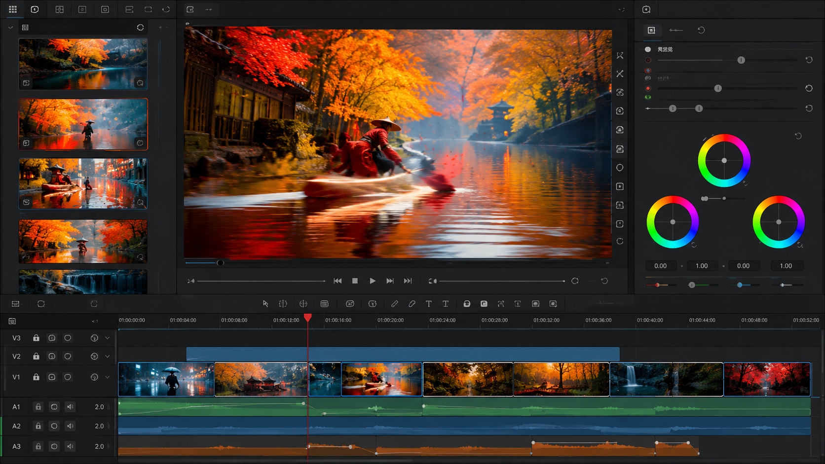Viewport: 825px width, 464px height.
Task: Select the arrow selection tool in timeline toolbar
Action: (x=265, y=304)
